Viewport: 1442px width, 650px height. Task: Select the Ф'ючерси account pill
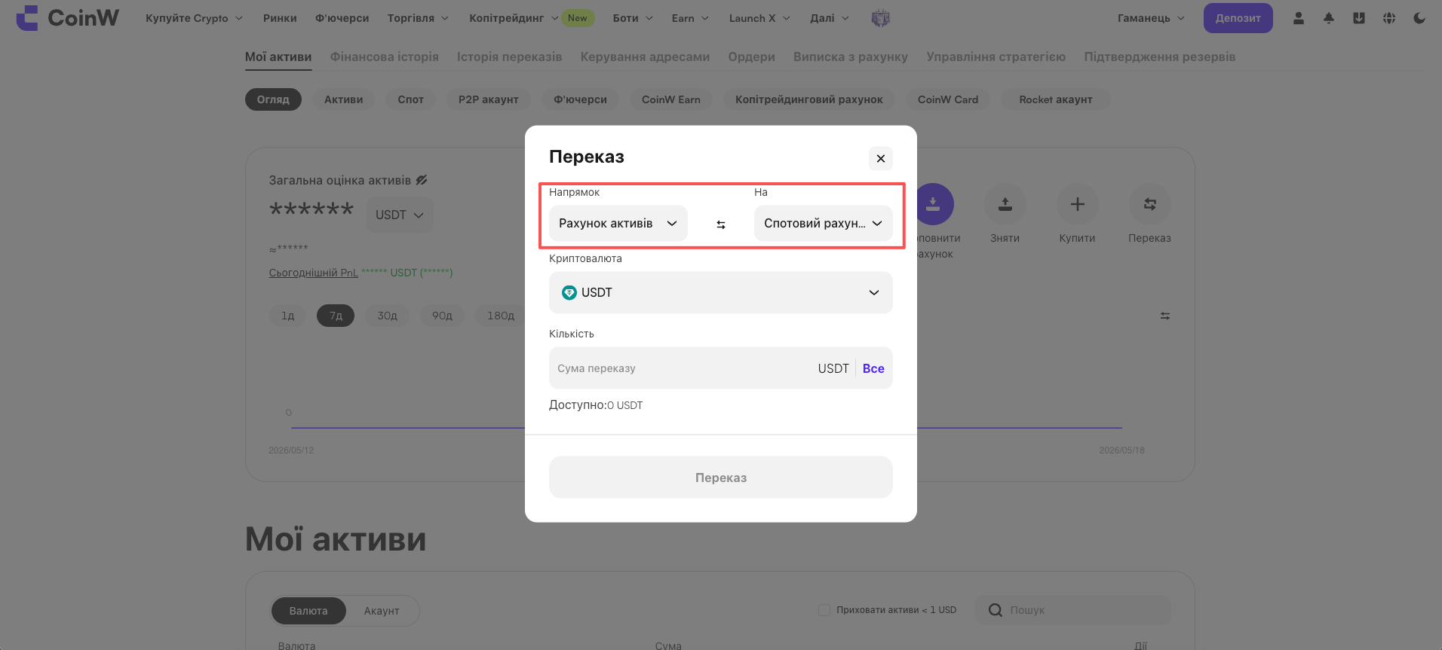click(581, 99)
